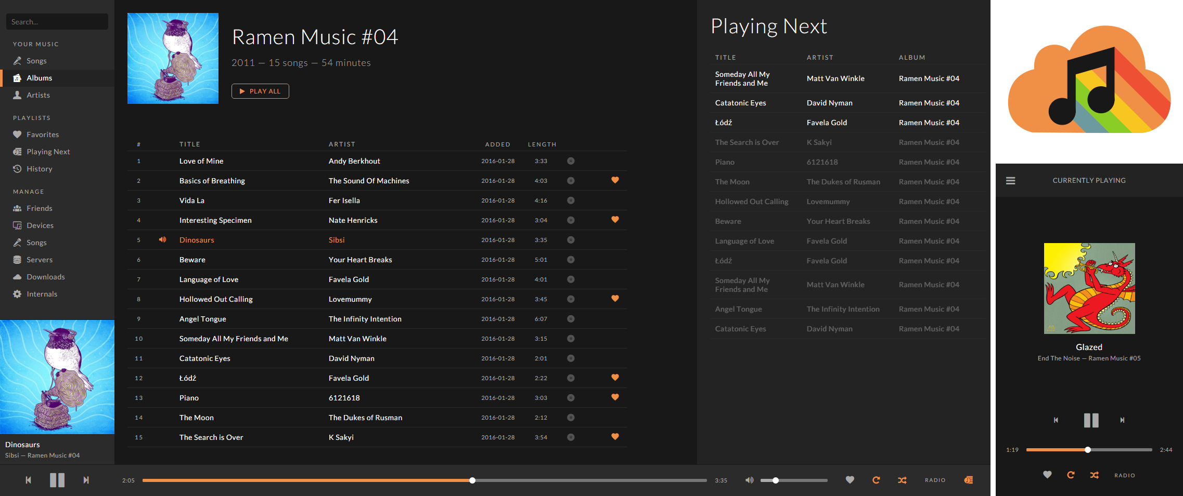
Task: Unfavorite the heart on Interesting Specimen
Action: pyautogui.click(x=615, y=220)
